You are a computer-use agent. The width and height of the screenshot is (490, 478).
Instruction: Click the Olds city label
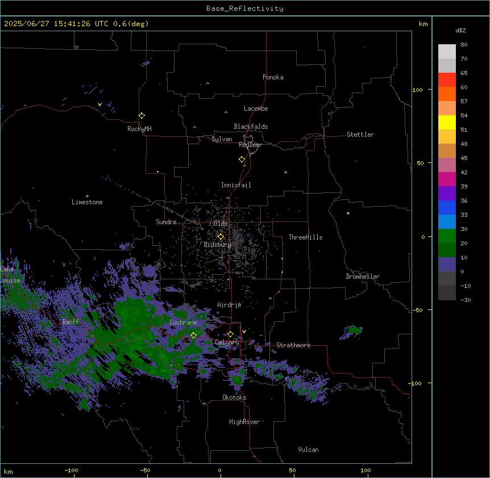coord(221,224)
